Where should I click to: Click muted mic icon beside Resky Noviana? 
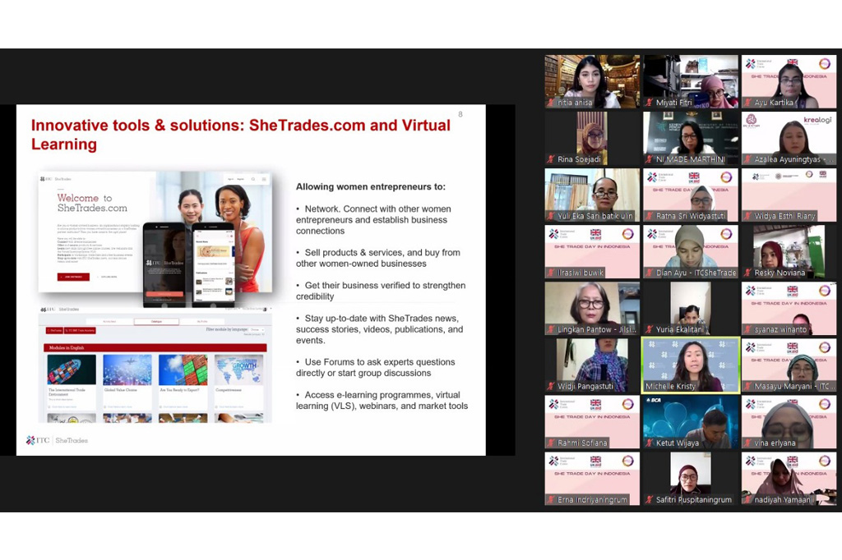[x=748, y=273]
